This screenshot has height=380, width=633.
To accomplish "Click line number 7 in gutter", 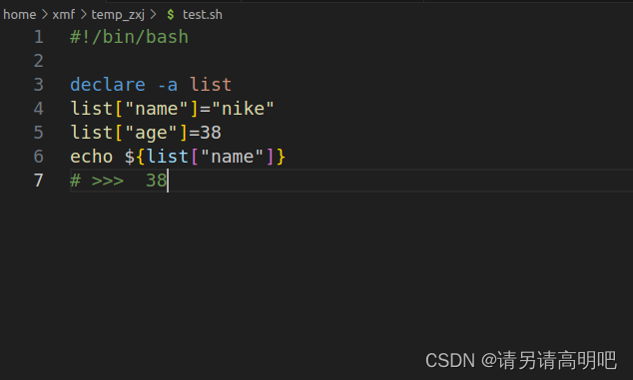I will [38, 181].
